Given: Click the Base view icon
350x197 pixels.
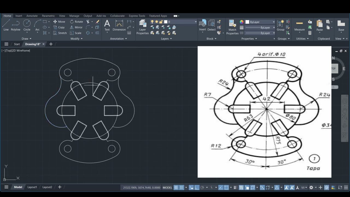Looking at the screenshot, I should coord(341,25).
